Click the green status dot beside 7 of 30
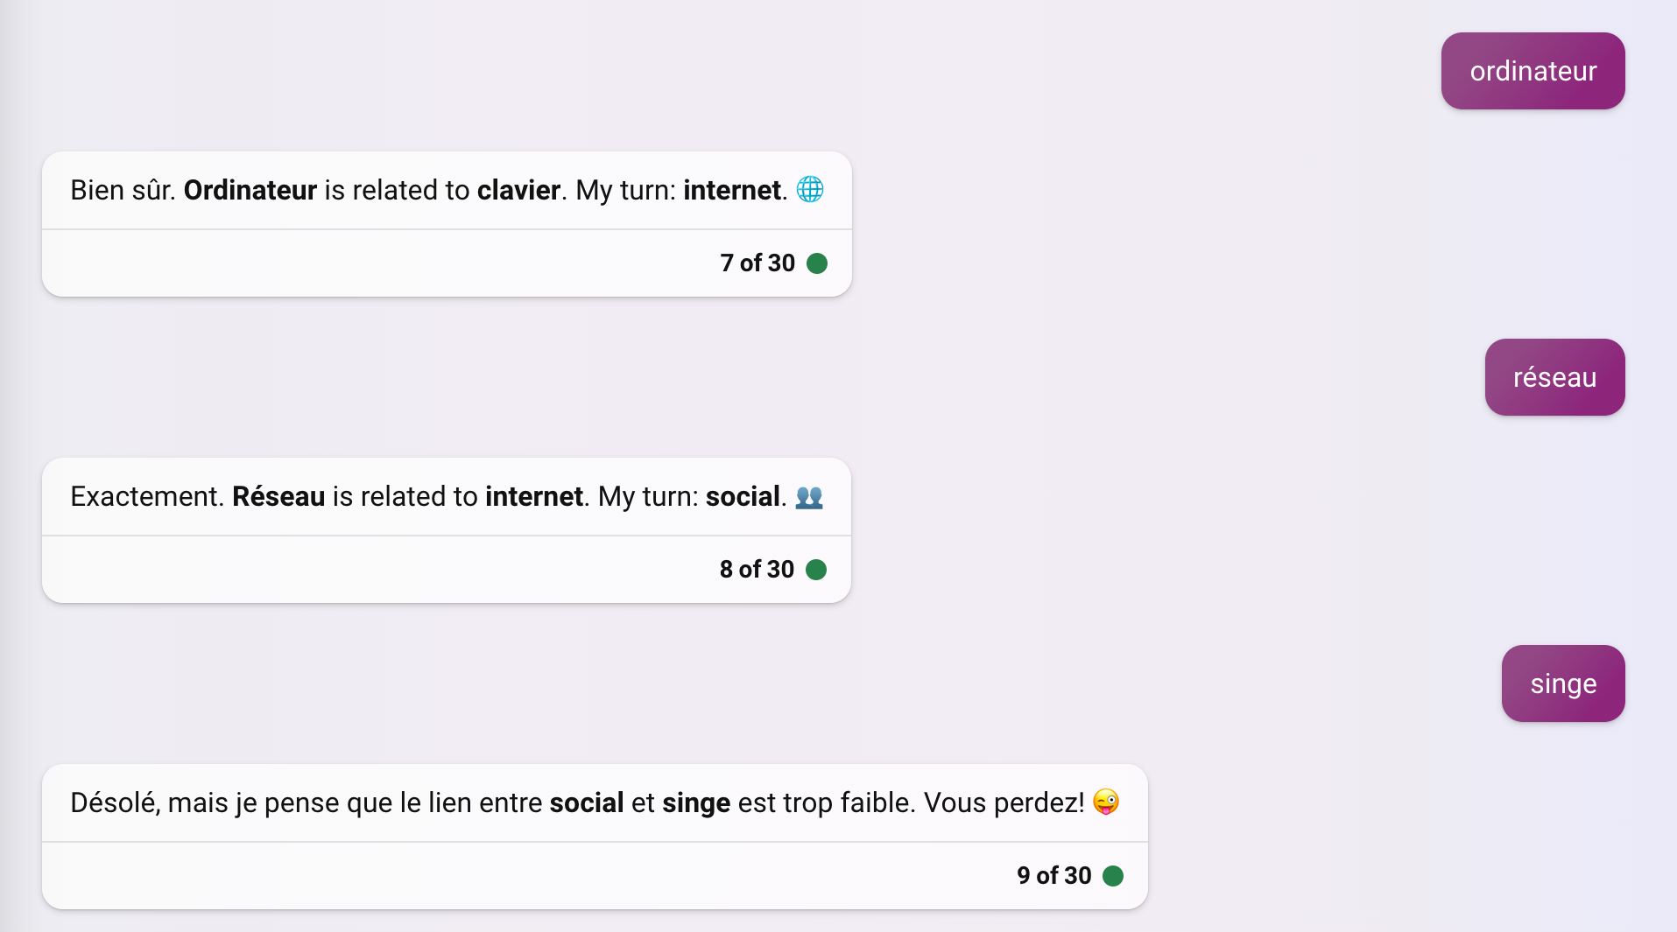Screen dimensions: 1677x932 pos(817,263)
